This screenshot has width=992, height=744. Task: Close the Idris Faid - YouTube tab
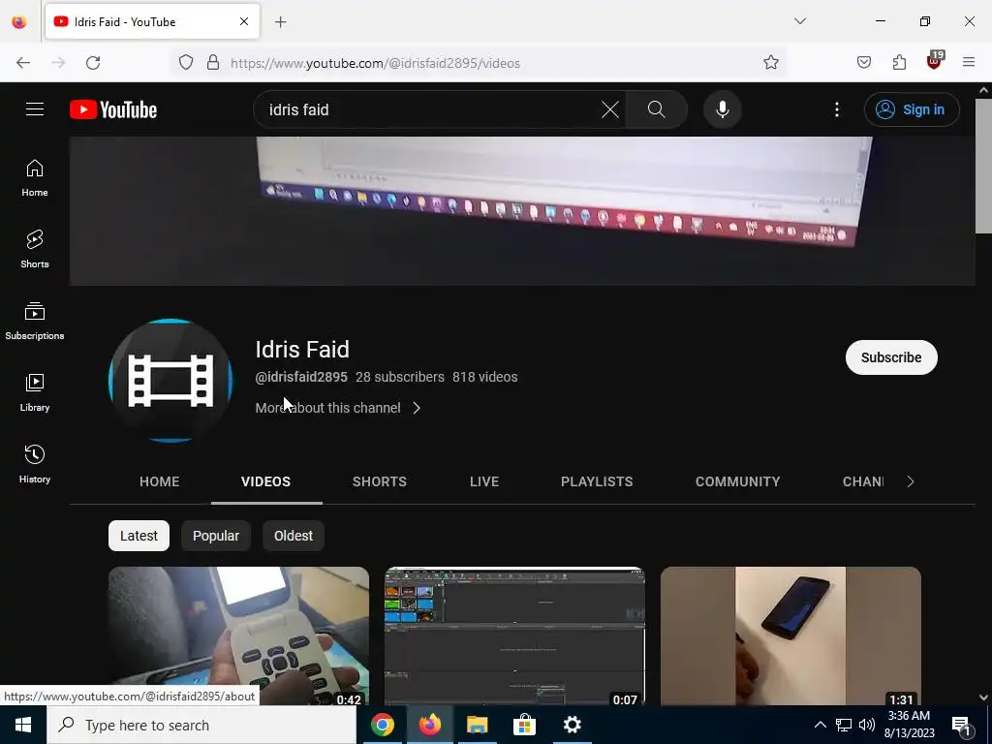pos(244,21)
